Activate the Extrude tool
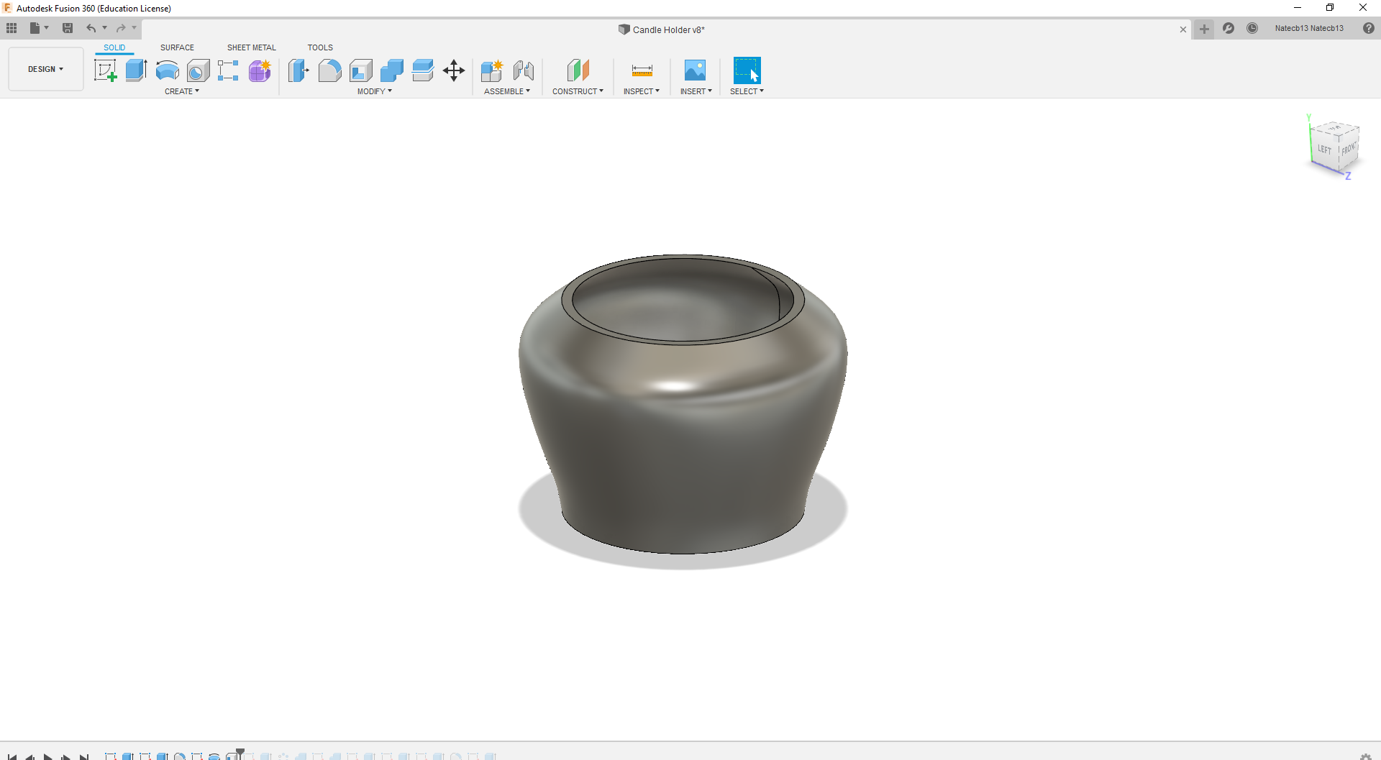 (136, 70)
